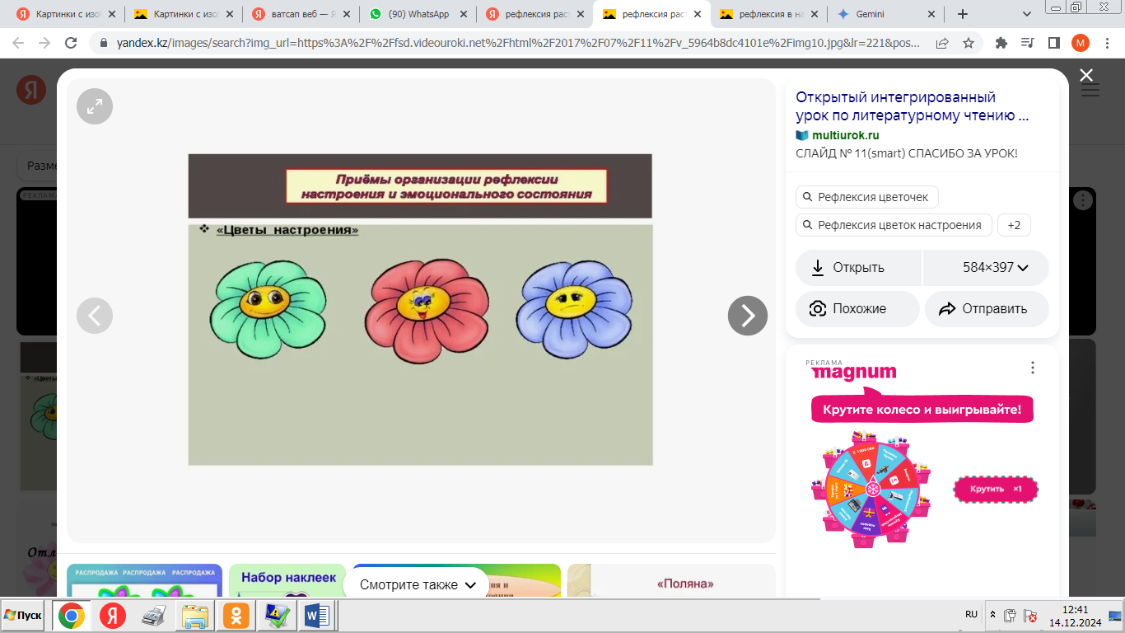Close the image viewer overlay
The image size is (1125, 633).
[1085, 76]
